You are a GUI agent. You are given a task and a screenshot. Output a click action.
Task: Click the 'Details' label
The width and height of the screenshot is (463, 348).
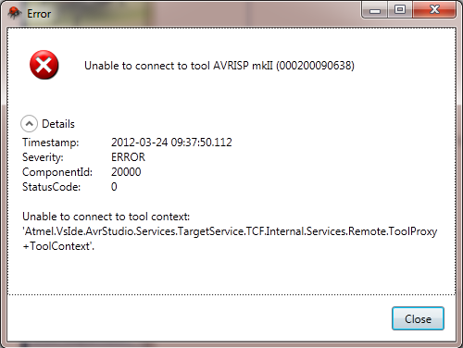coord(58,124)
